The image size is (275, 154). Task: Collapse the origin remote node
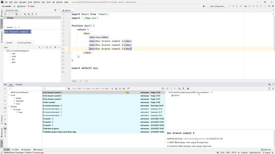(x=12, y=110)
